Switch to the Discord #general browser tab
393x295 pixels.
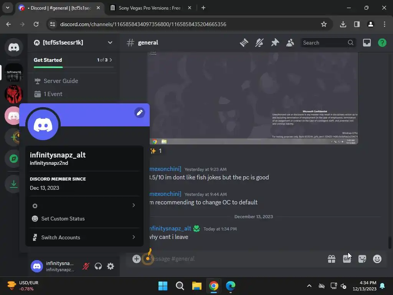pyautogui.click(x=60, y=8)
